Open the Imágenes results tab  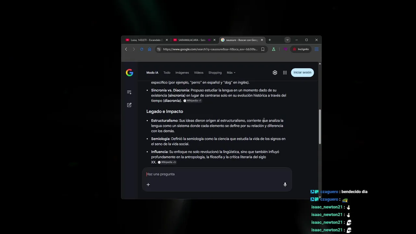[182, 73]
